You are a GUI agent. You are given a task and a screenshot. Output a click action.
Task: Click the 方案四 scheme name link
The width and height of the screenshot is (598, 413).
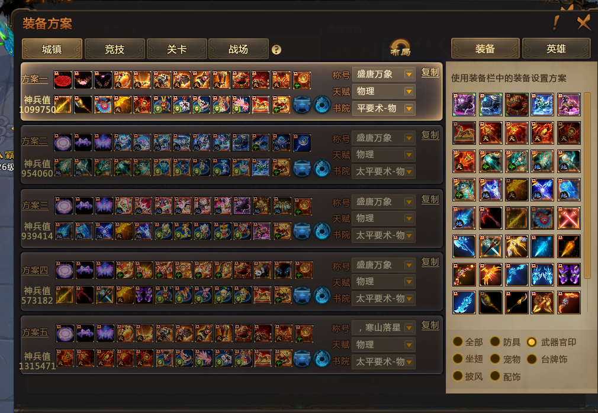pos(35,270)
